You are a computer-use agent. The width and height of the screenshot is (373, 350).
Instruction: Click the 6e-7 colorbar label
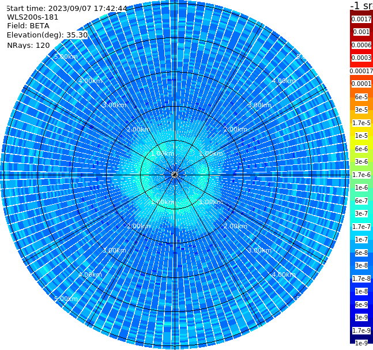click(x=361, y=201)
